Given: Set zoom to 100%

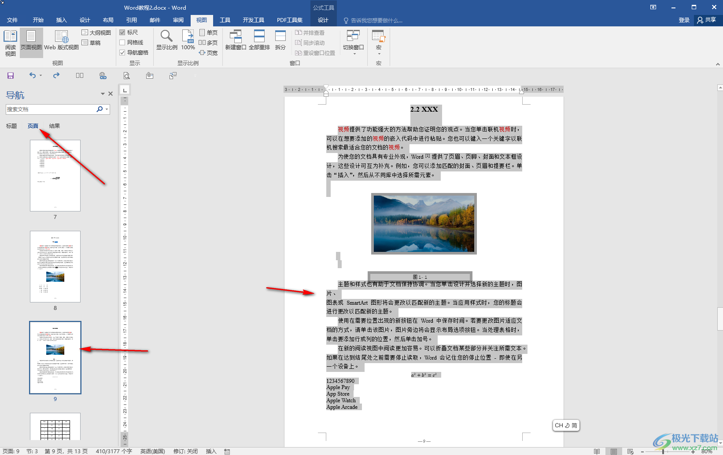Looking at the screenshot, I should tap(188, 40).
